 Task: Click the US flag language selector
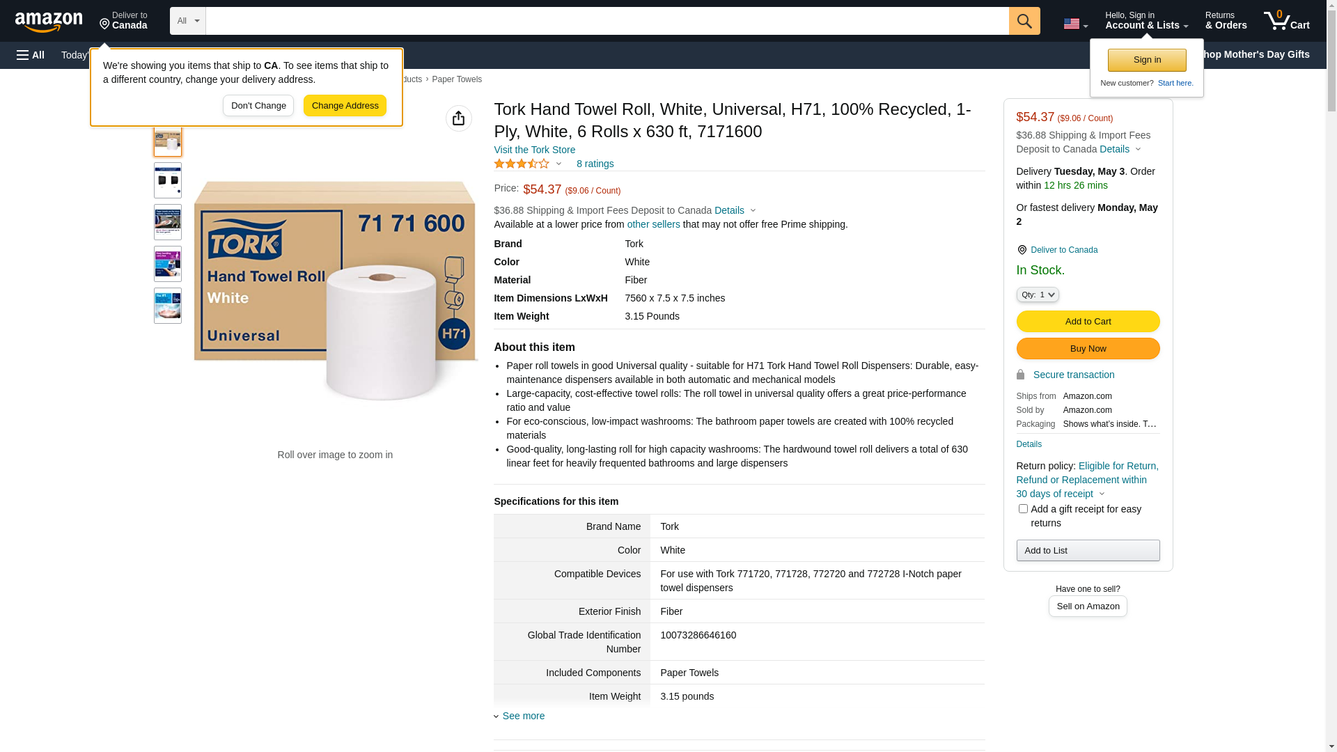point(1075,24)
